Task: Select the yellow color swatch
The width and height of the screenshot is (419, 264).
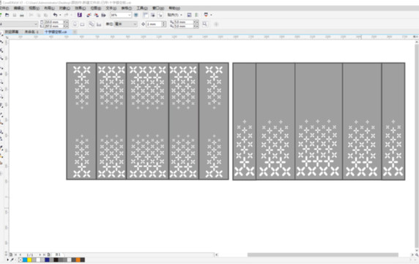Action: 29,260
